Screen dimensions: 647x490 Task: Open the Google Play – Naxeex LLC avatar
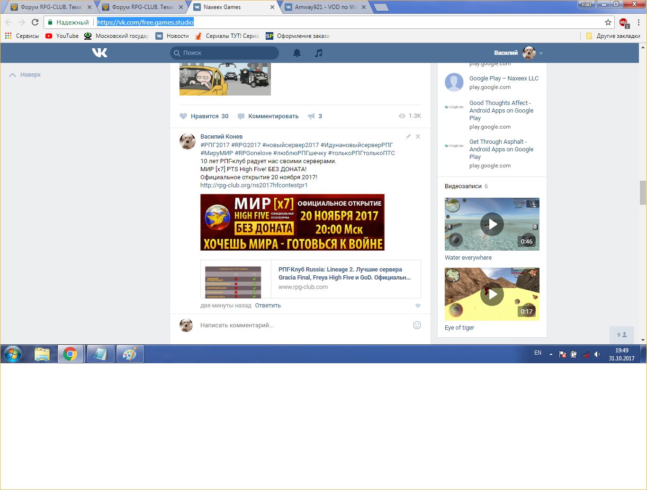coord(454,82)
